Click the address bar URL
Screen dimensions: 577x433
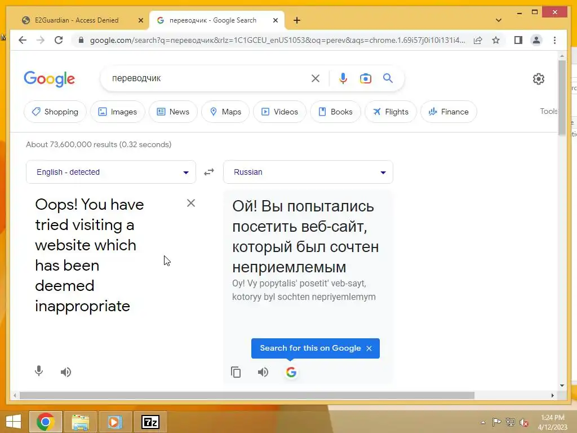277,40
